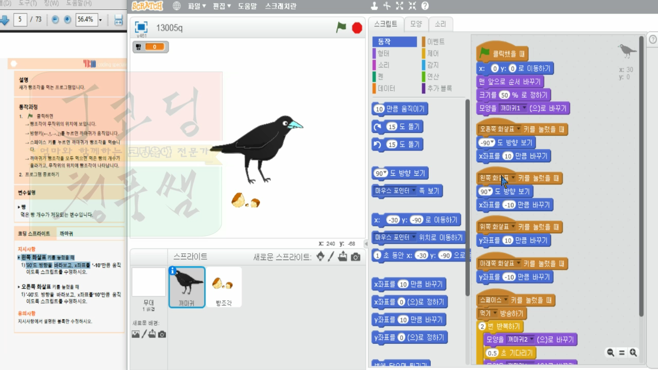Select the grow tool from the top toolbar
658x370 pixels.
[x=399, y=5]
